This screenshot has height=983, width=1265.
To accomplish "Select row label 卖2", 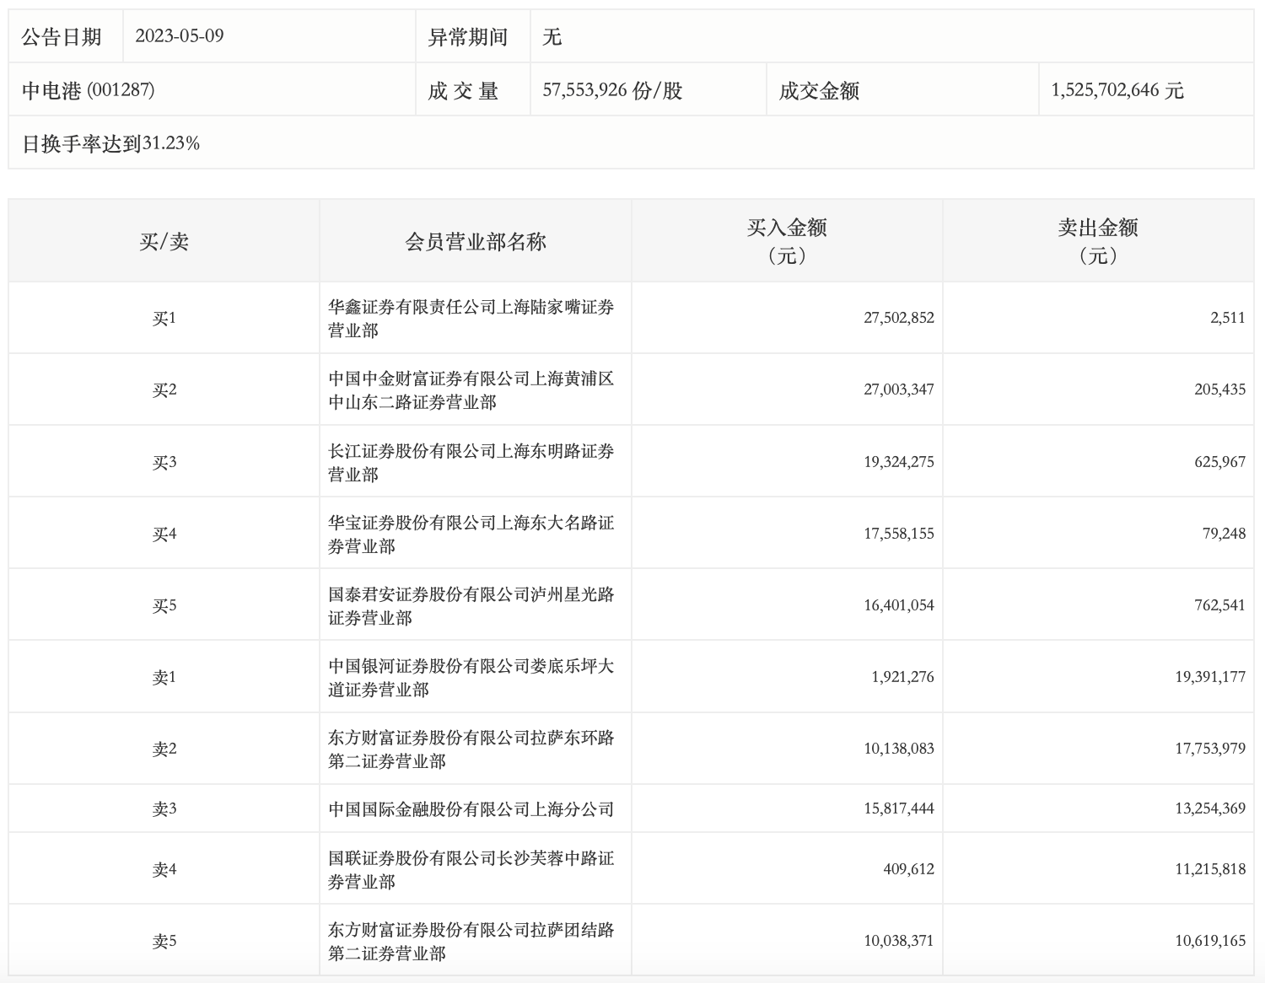I will 164,749.
